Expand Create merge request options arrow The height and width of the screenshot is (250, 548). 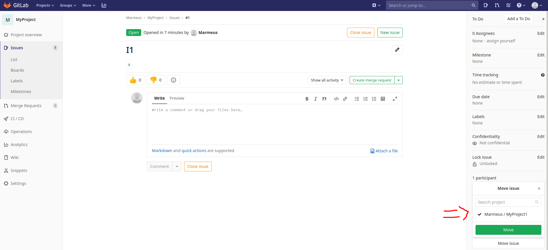pos(398,80)
